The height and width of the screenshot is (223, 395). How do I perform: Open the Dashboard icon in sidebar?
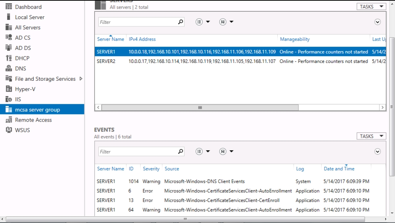tap(9, 7)
